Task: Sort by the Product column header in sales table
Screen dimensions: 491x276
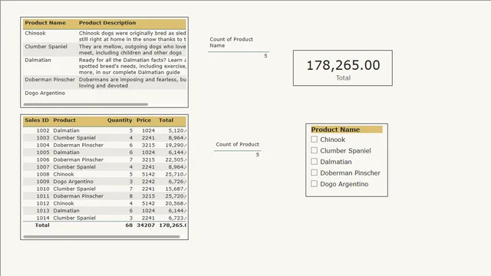Action: pos(64,120)
